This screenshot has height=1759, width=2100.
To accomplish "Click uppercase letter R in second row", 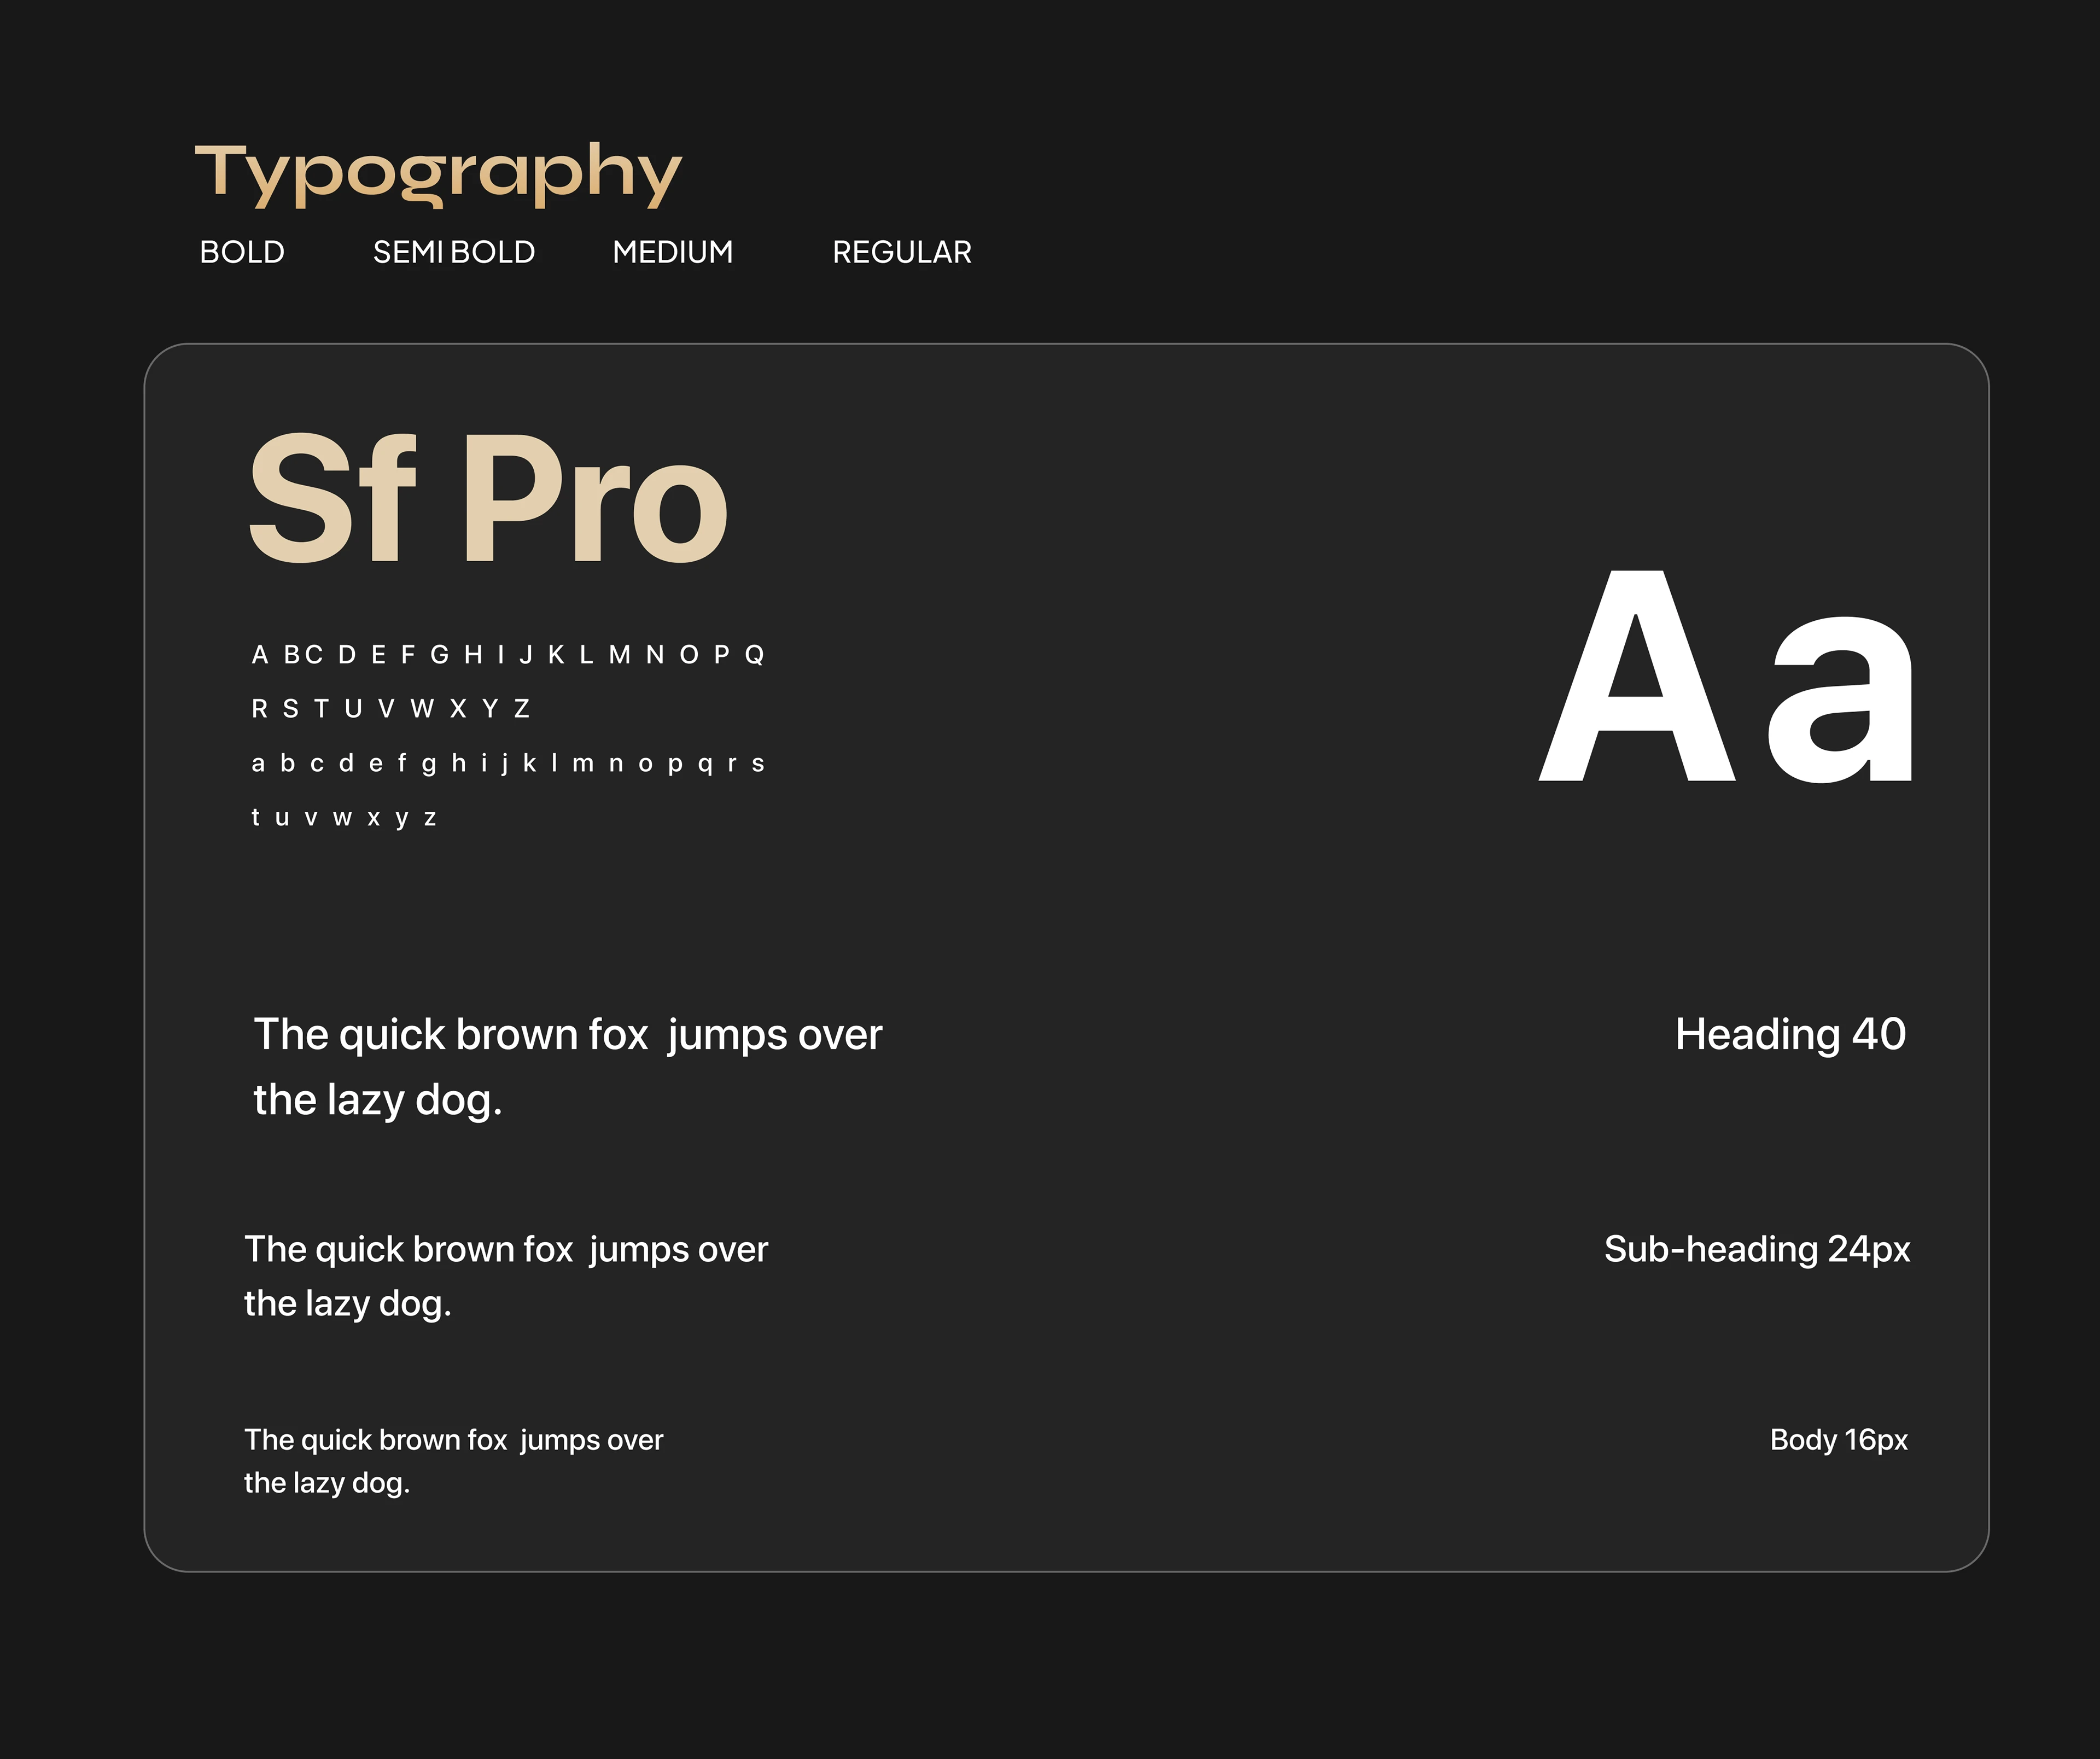I will [260, 709].
